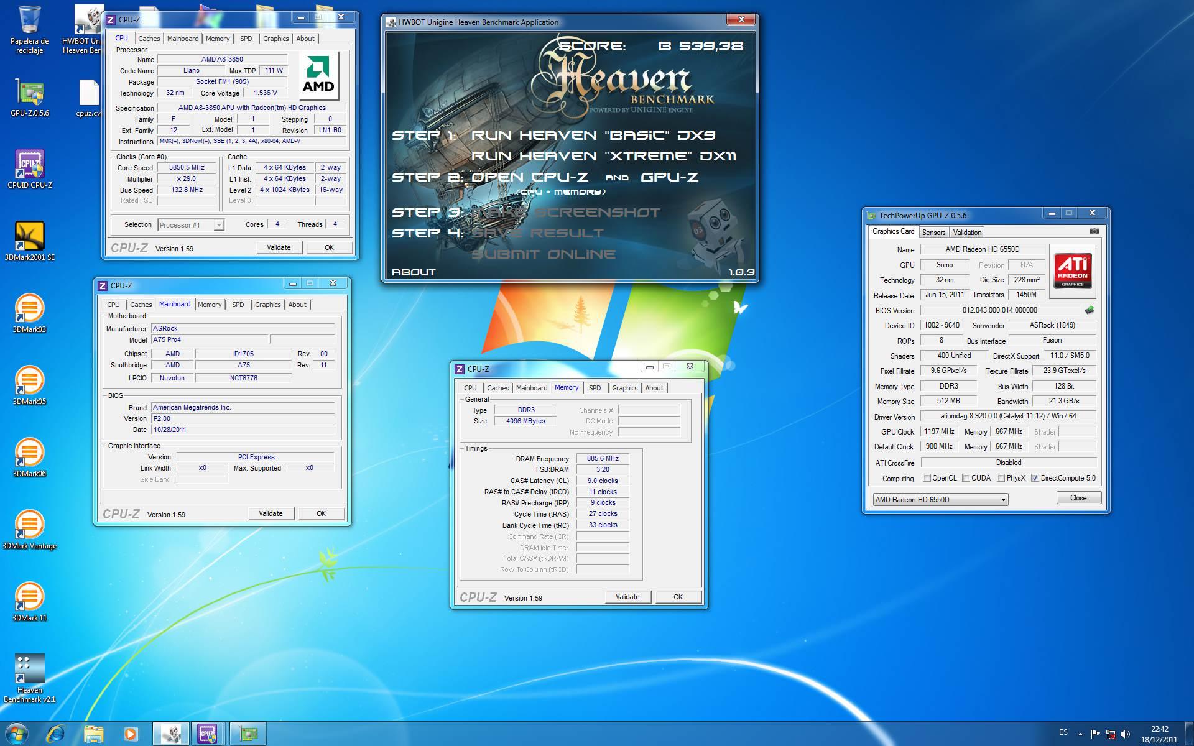The height and width of the screenshot is (746, 1194).
Task: Click the ES language indicator in taskbar
Action: point(1063,732)
